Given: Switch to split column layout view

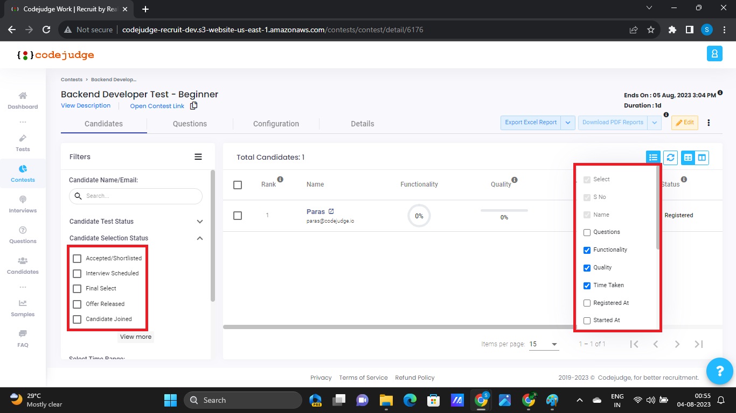Looking at the screenshot, I should pos(702,158).
